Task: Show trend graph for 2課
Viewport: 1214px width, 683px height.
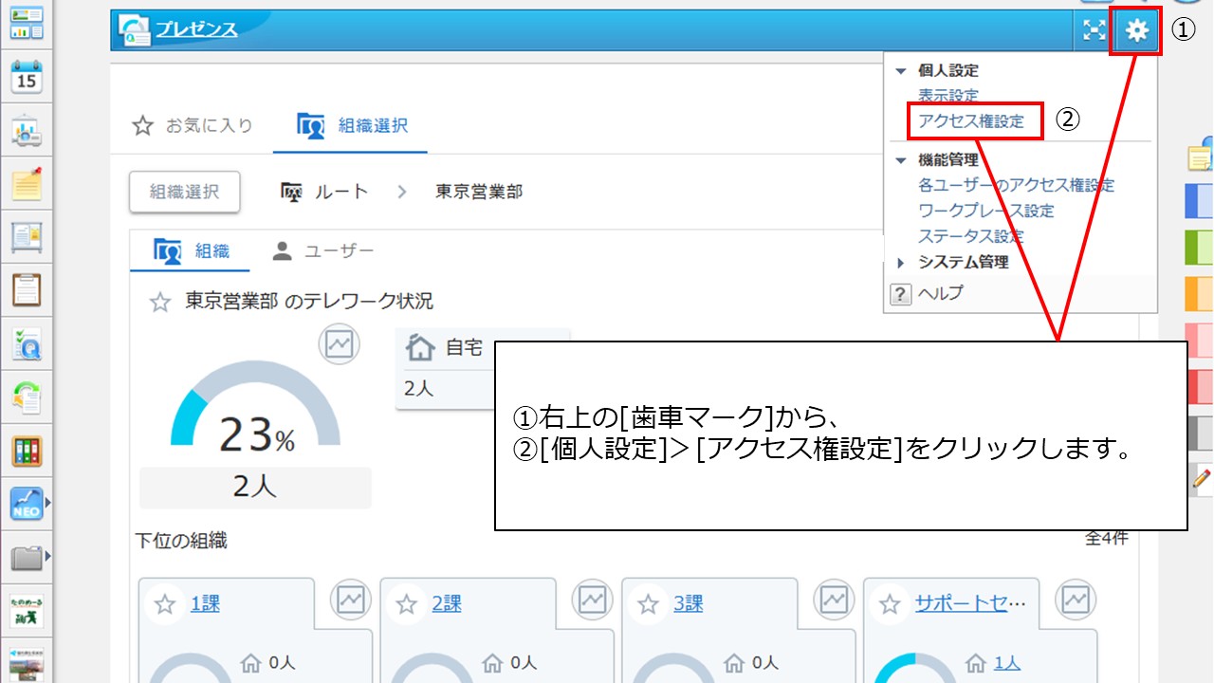Action: 592,600
